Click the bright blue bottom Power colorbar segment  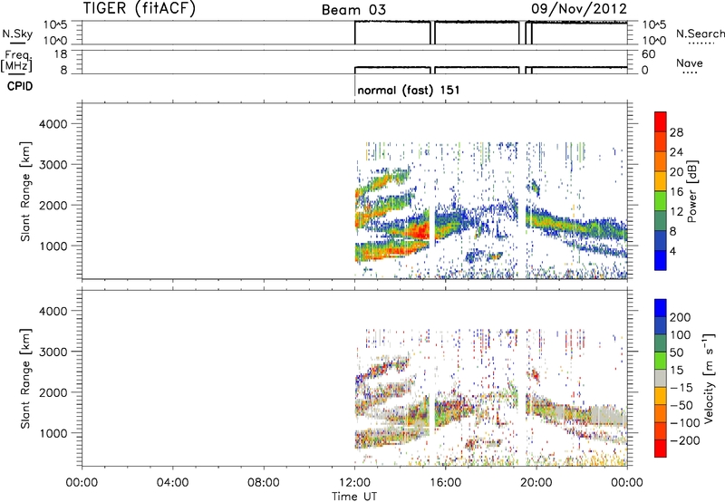point(661,260)
